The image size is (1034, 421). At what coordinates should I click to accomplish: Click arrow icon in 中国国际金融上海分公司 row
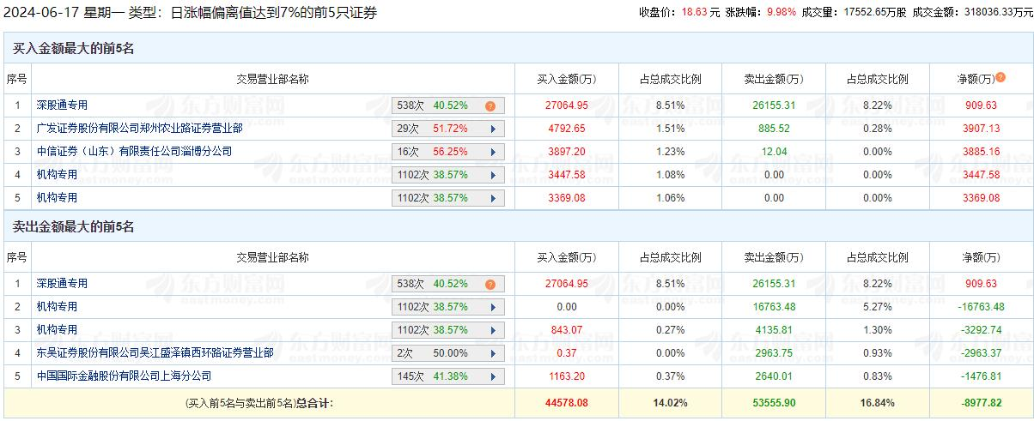click(493, 376)
